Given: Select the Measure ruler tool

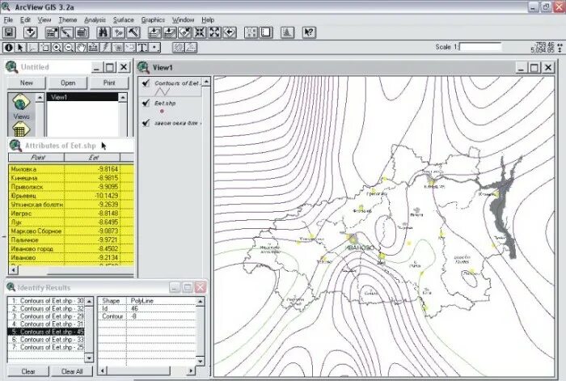Looking at the screenshot, I should [x=94, y=47].
